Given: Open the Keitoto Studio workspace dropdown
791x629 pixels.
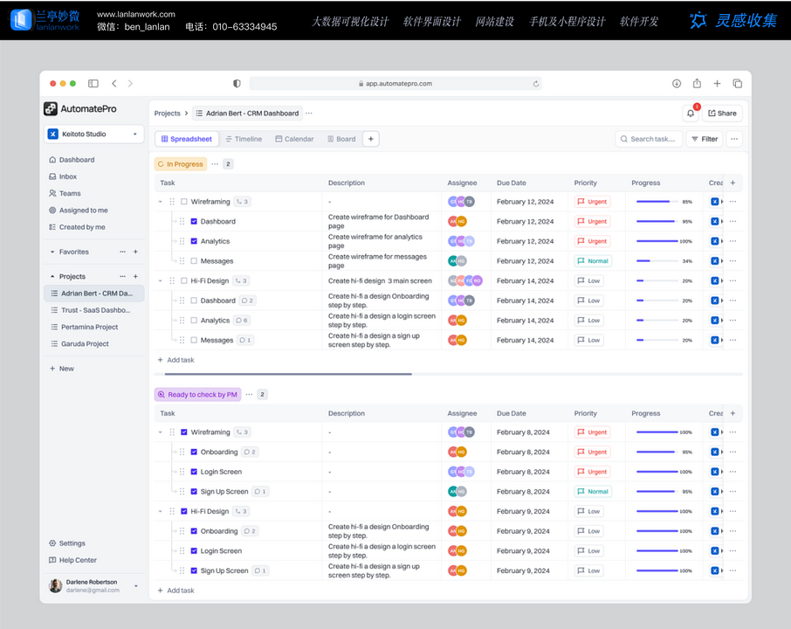Looking at the screenshot, I should (93, 134).
